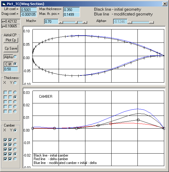Select last Camber row radio button
The height and width of the screenshot is (172, 169).
(15, 159)
